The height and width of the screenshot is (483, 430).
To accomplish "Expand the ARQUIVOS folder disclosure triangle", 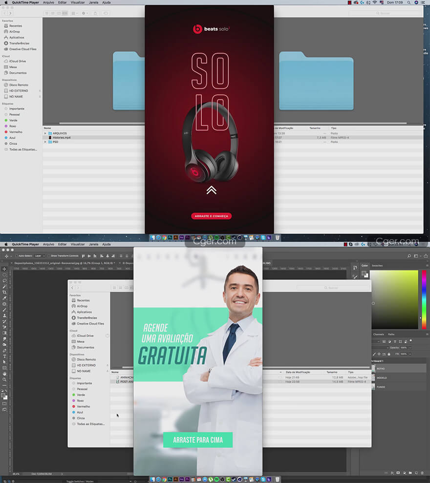I will point(45,133).
